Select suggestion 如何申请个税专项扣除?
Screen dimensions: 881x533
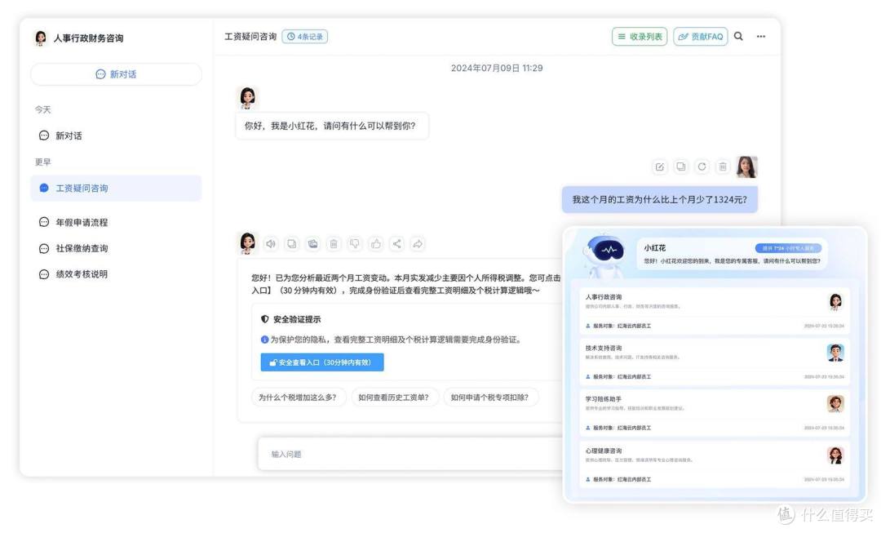click(490, 398)
